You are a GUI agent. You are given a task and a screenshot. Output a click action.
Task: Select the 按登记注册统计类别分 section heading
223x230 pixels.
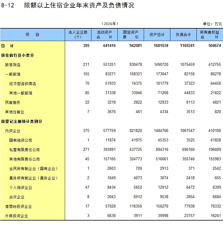(x=22, y=121)
